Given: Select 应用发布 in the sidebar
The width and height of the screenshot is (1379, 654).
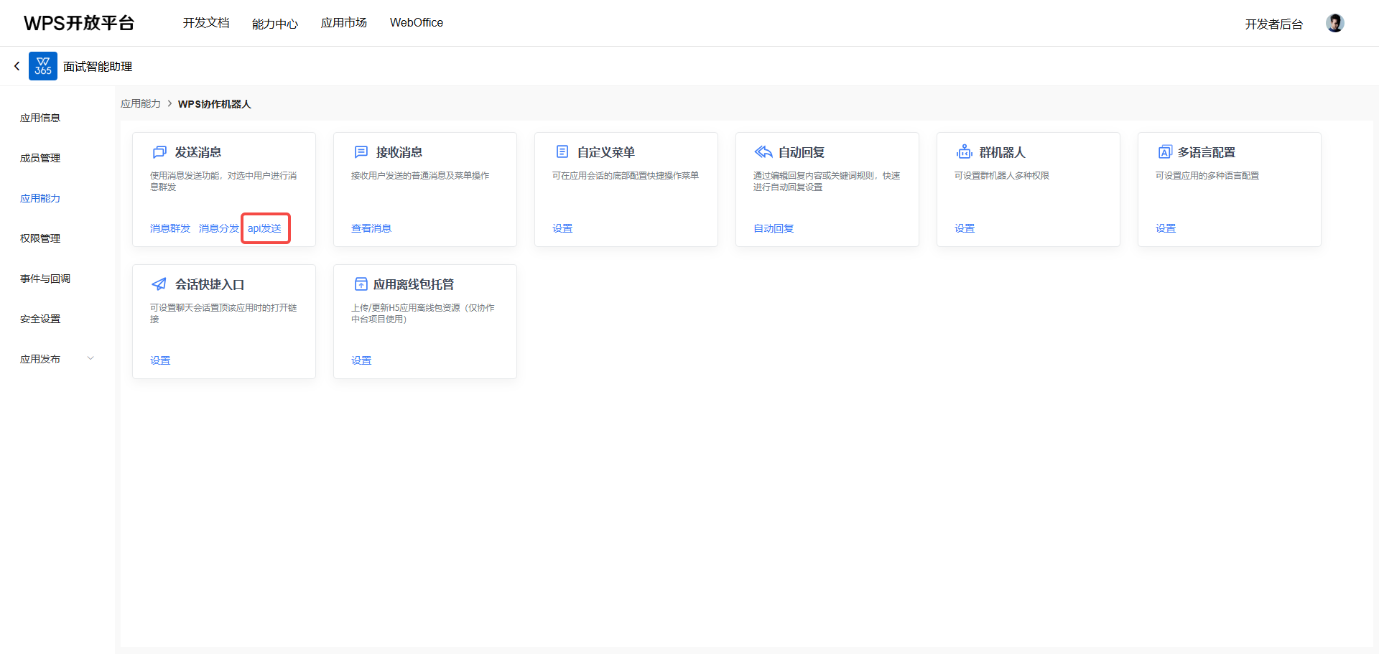Looking at the screenshot, I should click(x=40, y=359).
